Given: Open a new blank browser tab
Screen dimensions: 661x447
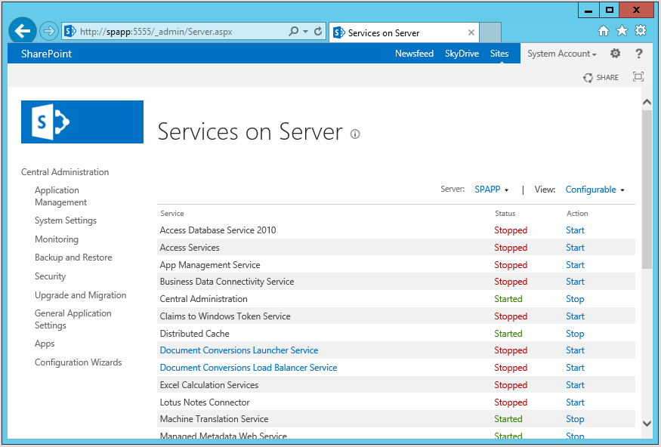Looking at the screenshot, I should point(490,32).
